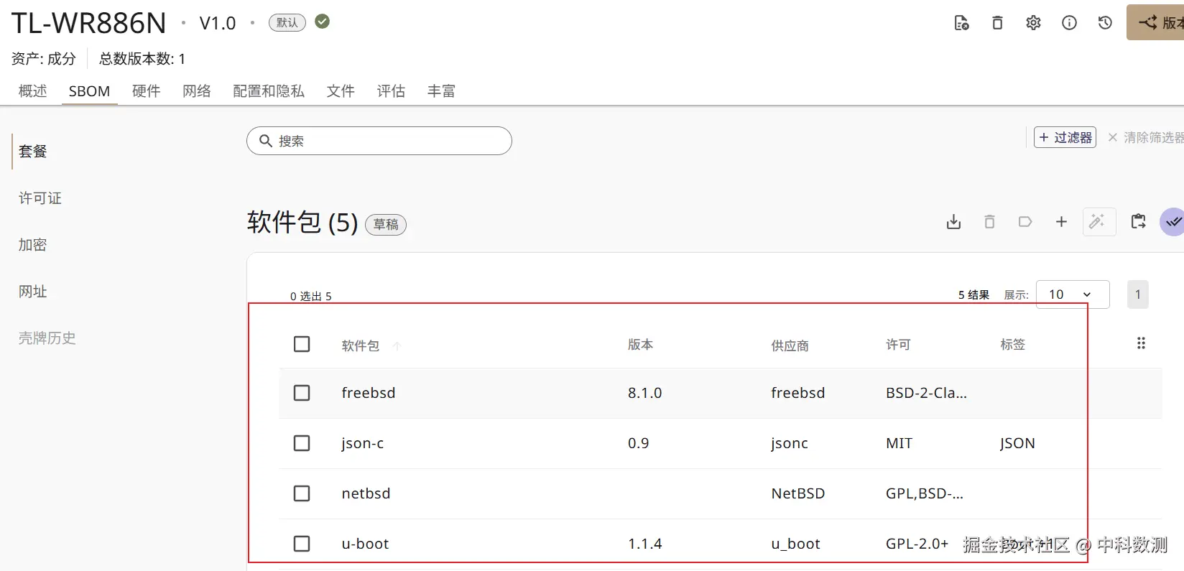The height and width of the screenshot is (571, 1184).
Task: Toggle the select-all header checkbox
Action: coord(302,344)
